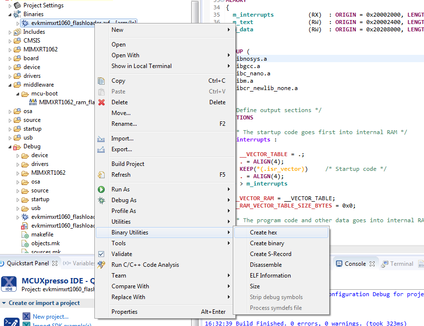The width and height of the screenshot is (424, 326).
Task: Click the red Delete X icon
Action: coord(101,102)
